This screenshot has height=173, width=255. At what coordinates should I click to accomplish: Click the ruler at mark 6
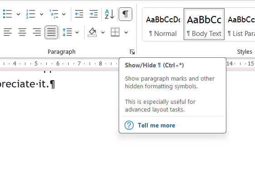[x=58, y=64]
